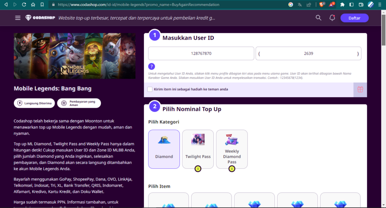This screenshot has height=208, width=386.
Task: Bookmark this page
Action: click(42, 5)
